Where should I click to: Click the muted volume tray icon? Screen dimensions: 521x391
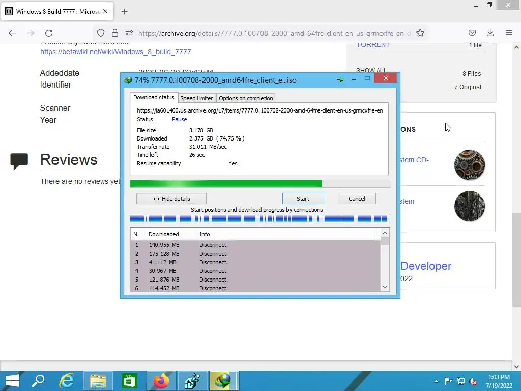[x=473, y=381]
